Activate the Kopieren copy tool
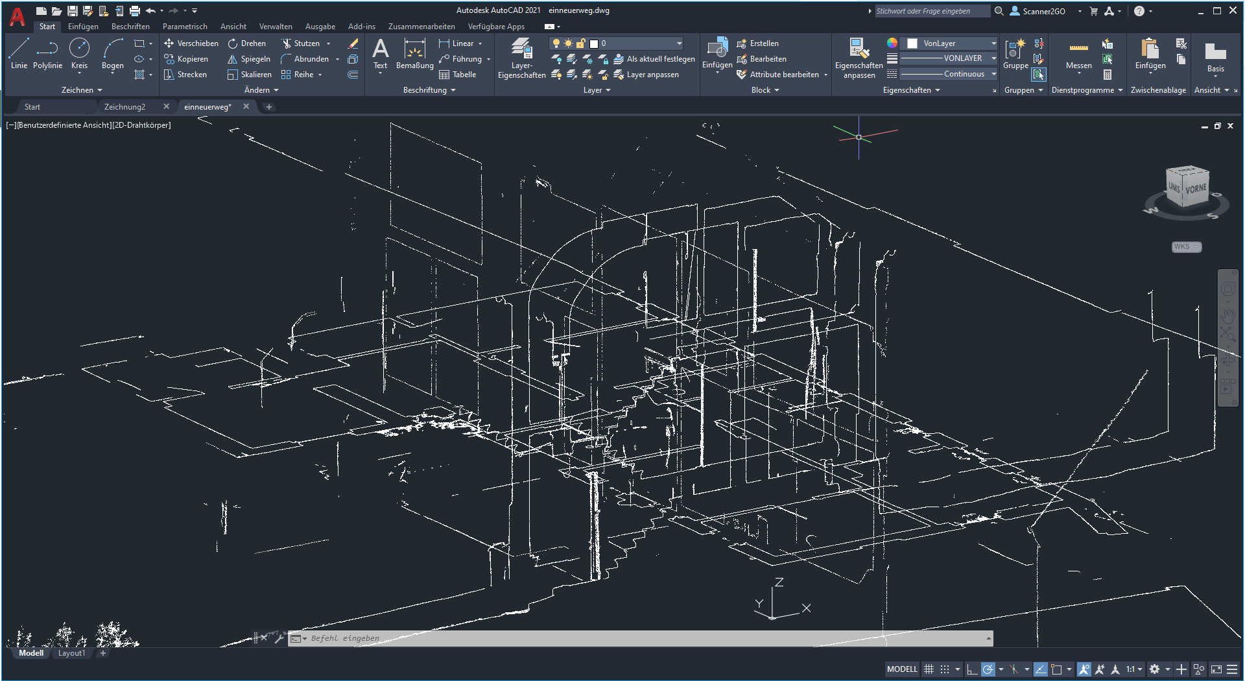The height and width of the screenshot is (681, 1245). 186,59
